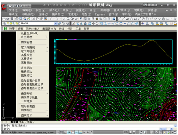Open the 断面法土方 menu
178x135 pixels.
click(x=49, y=29)
